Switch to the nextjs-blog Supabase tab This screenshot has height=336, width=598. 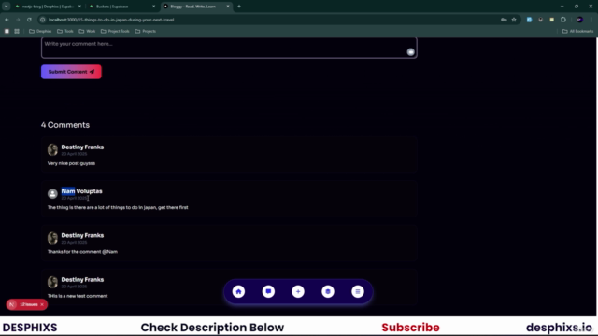tap(48, 7)
